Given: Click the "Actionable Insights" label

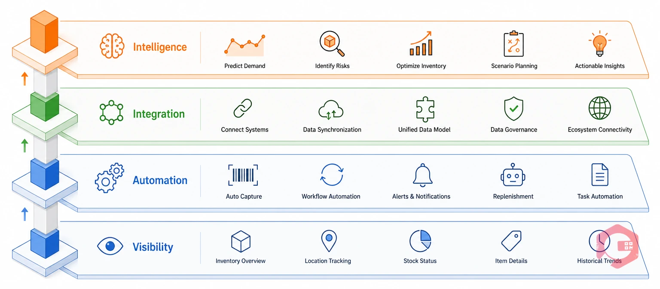Looking at the screenshot, I should pos(599,66).
